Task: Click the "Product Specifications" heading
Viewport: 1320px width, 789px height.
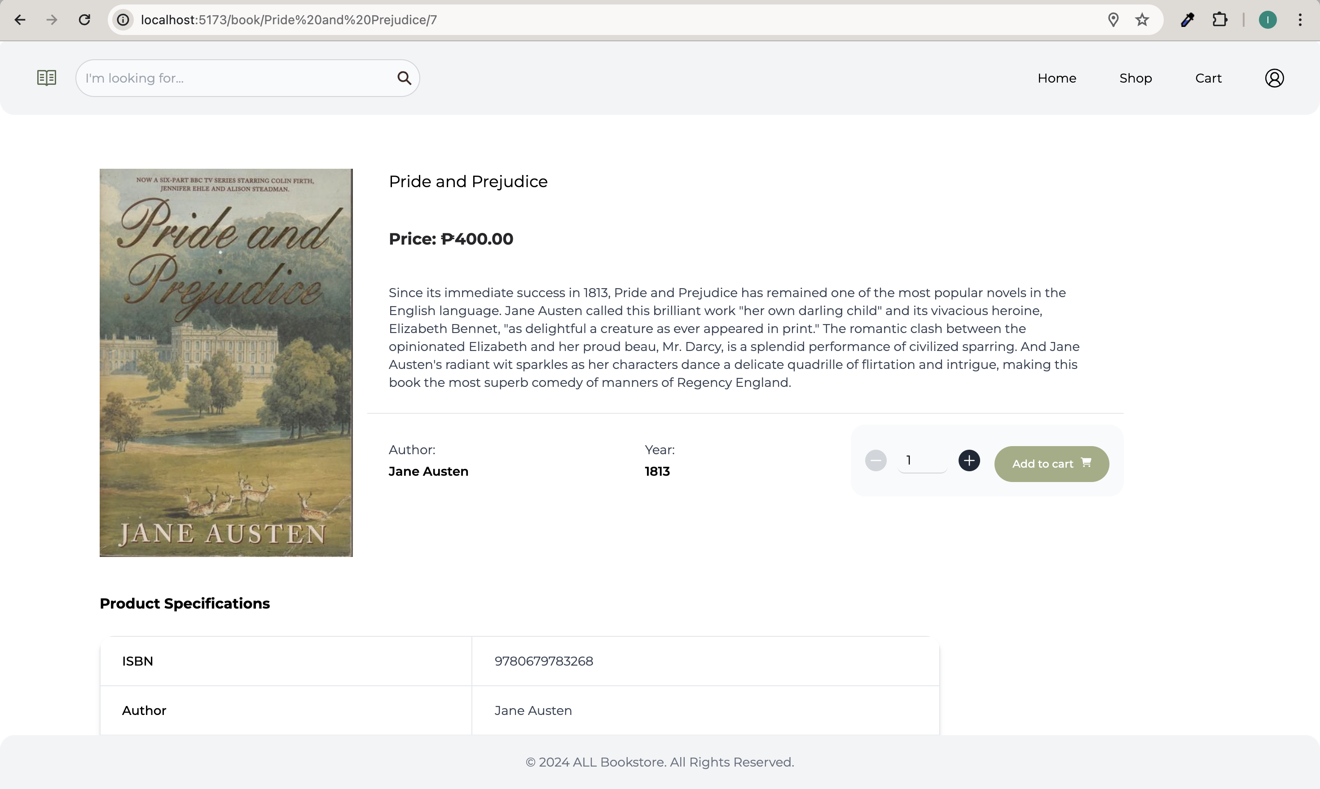Action: tap(185, 604)
